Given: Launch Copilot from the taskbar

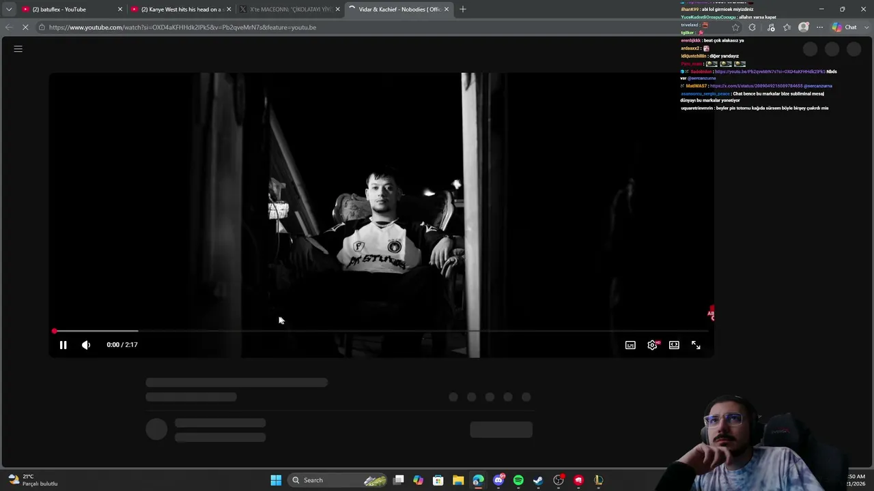Looking at the screenshot, I should (419, 480).
